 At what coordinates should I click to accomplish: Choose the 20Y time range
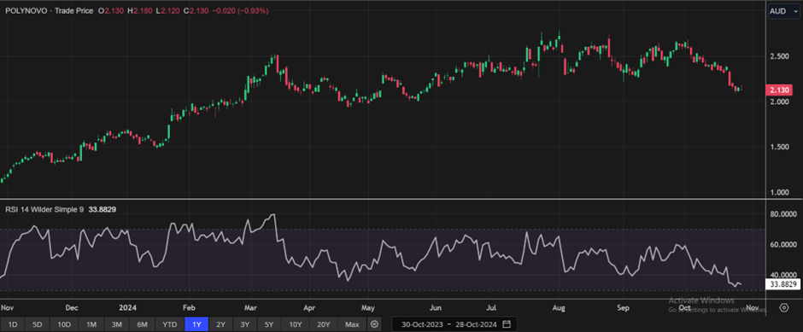coord(324,324)
